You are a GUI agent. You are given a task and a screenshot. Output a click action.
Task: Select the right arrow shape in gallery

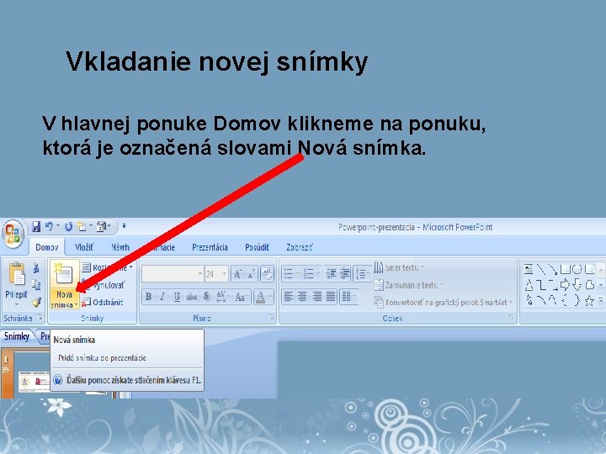coord(565,285)
